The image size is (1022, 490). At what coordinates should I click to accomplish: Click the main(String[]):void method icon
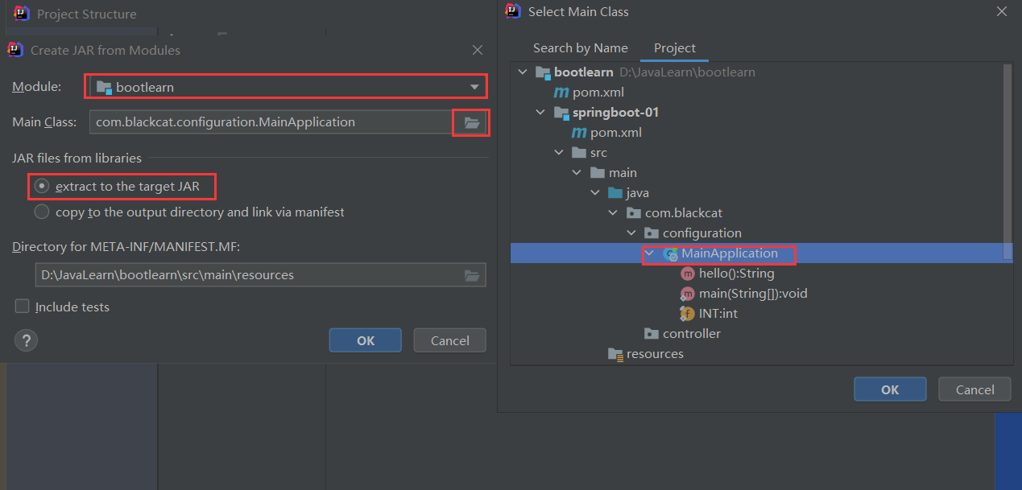688,294
